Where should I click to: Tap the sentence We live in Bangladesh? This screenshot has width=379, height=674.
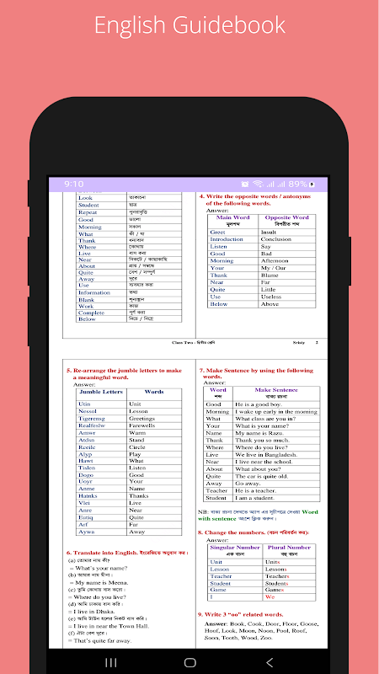[266, 455]
